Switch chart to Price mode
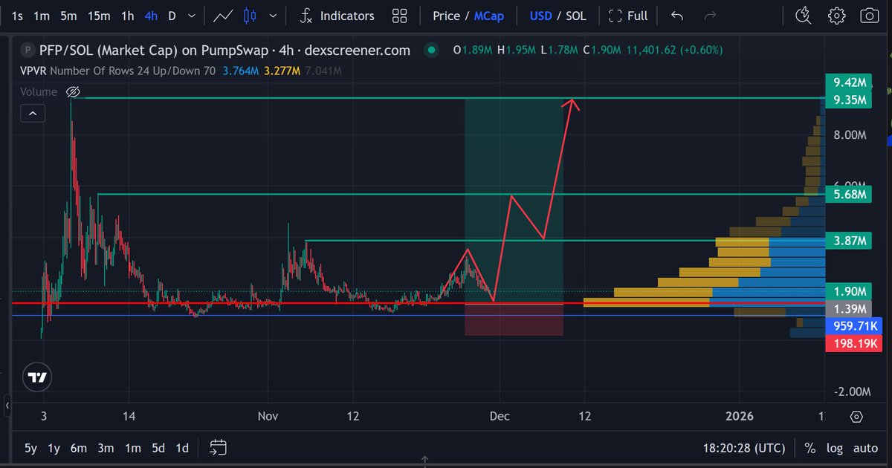Image resolution: width=892 pixels, height=468 pixels. click(x=446, y=16)
